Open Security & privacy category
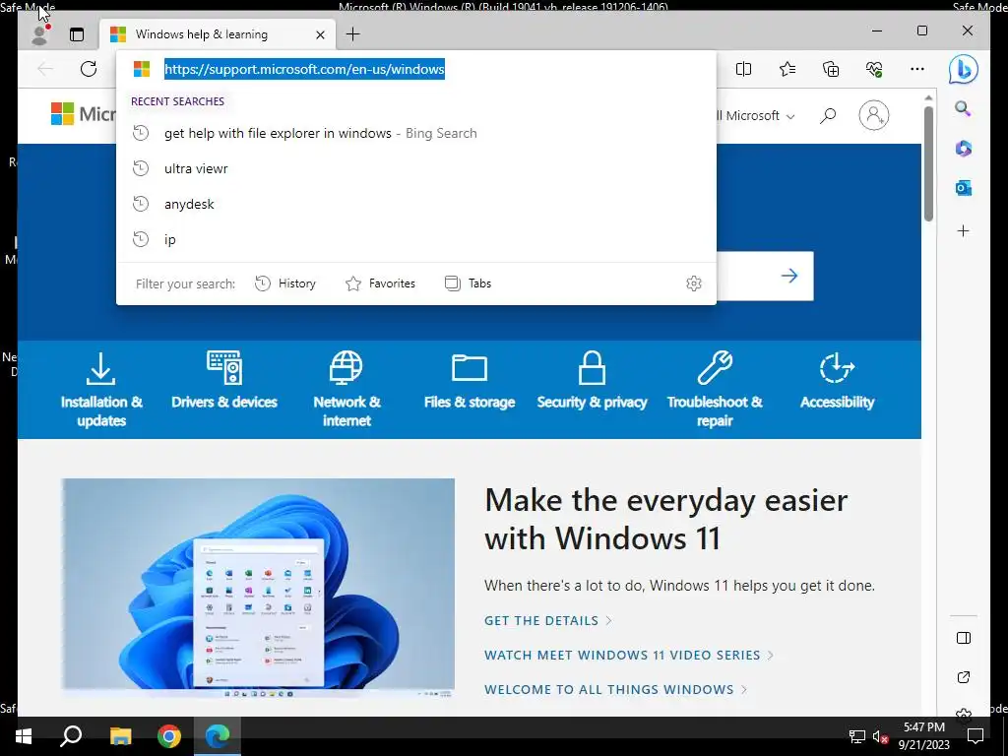Screen dimensions: 1008x756 pyautogui.click(x=592, y=381)
